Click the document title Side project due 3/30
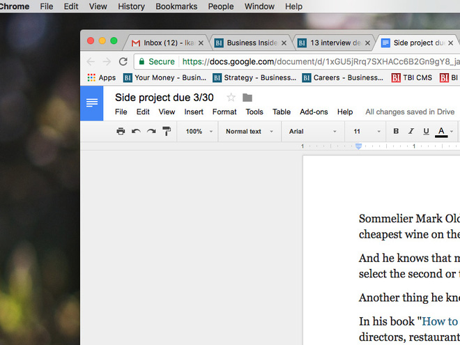The image size is (460, 345). (x=164, y=98)
